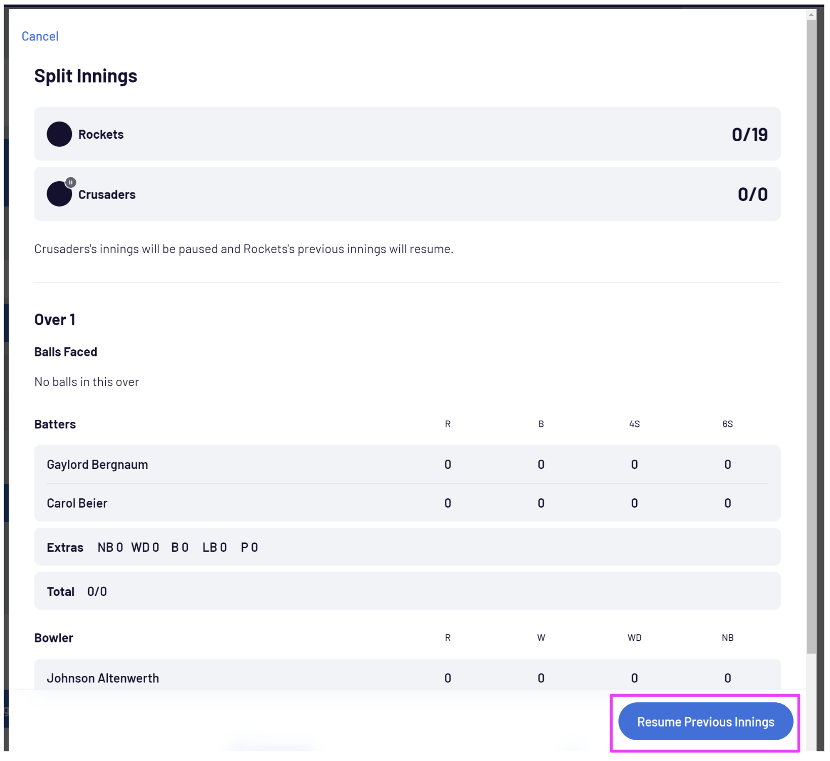Click Resume Previous Innings button

click(x=705, y=722)
